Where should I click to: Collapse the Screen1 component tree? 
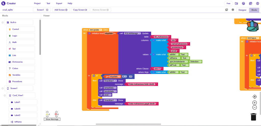[x=3, y=88]
